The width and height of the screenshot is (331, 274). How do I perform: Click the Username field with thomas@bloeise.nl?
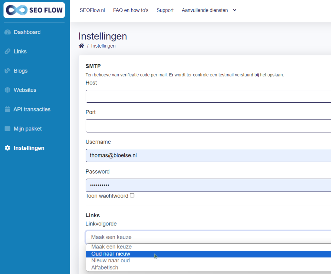pos(208,155)
